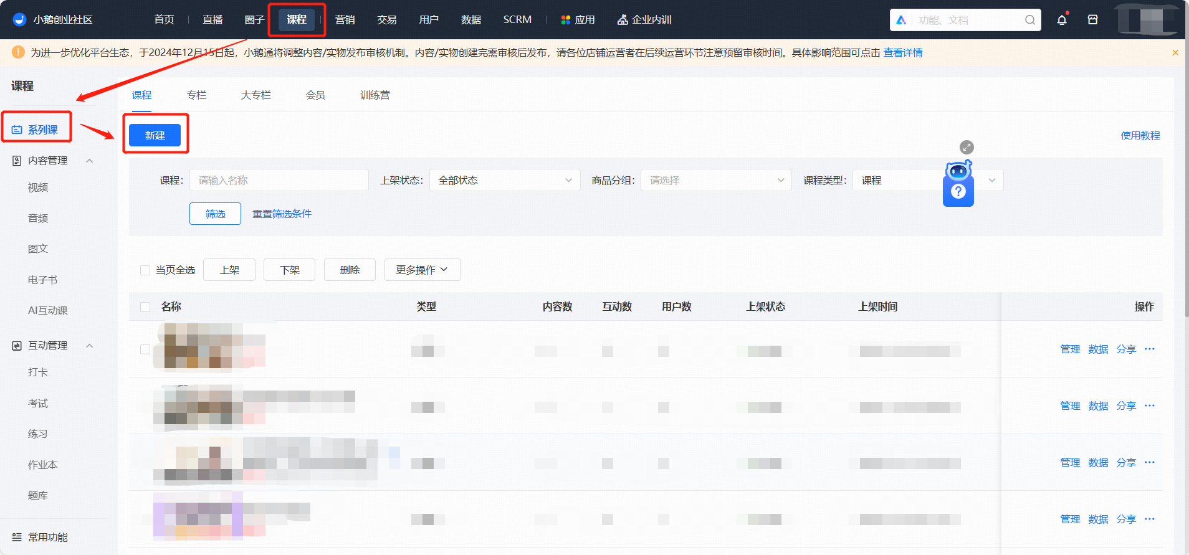Click the expand arrows icon above robot

[x=967, y=147]
